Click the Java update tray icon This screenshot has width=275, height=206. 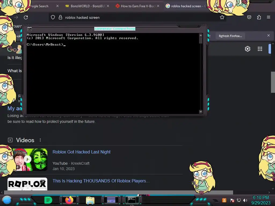224,200
